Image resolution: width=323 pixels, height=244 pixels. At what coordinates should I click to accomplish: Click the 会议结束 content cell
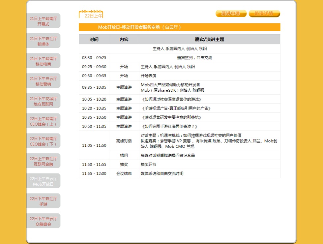(x=124, y=173)
